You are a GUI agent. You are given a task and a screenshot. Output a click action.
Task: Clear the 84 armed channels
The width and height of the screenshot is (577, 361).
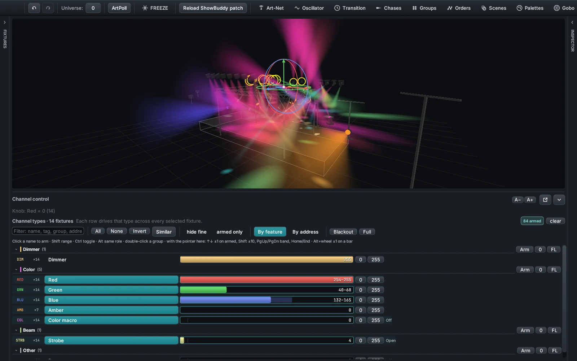tap(555, 221)
